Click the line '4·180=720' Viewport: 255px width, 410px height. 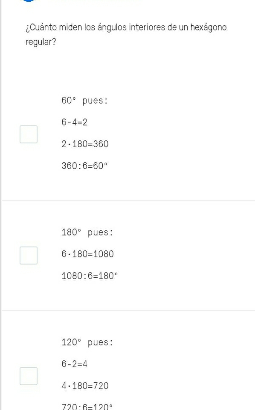coord(85,386)
